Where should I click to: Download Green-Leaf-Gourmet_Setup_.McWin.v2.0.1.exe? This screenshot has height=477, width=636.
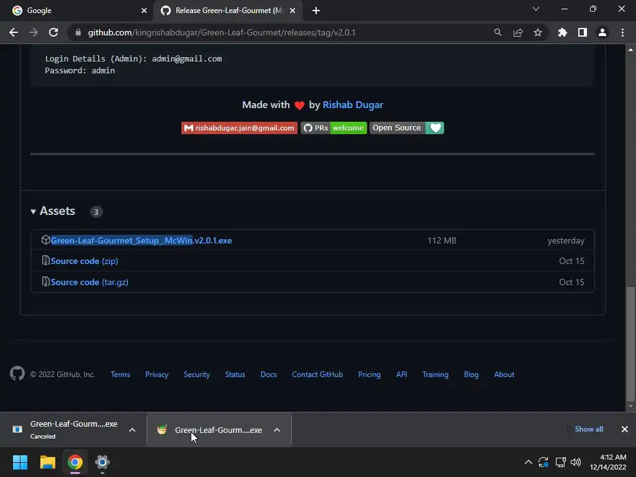pos(141,240)
